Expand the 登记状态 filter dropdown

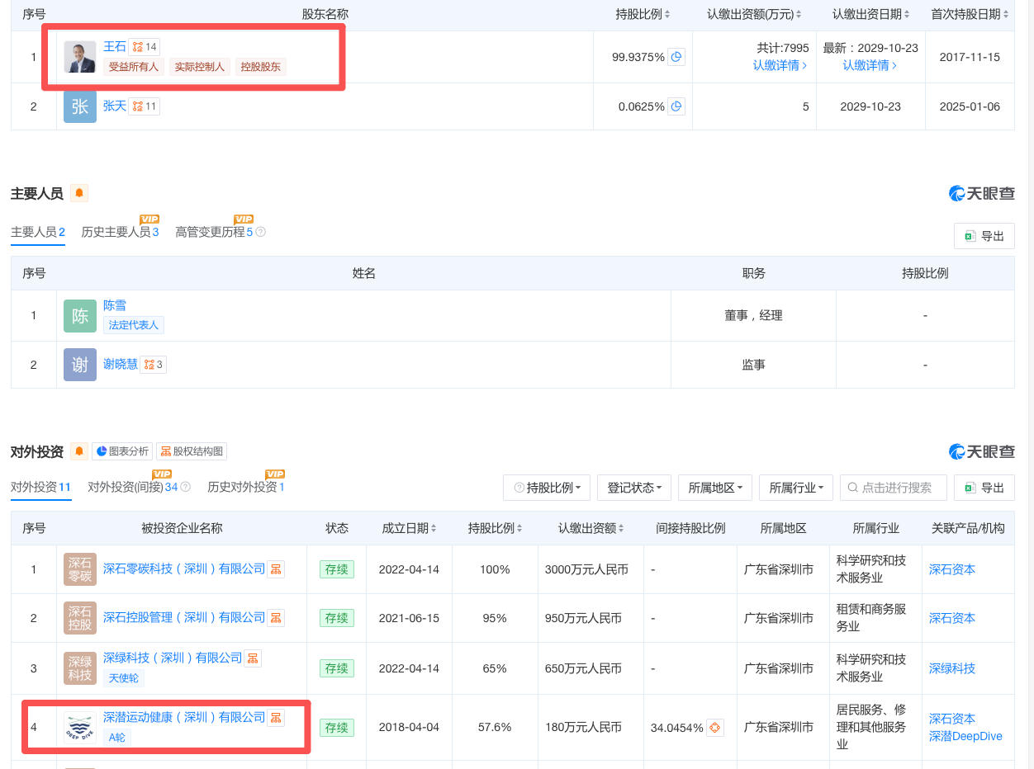point(634,488)
